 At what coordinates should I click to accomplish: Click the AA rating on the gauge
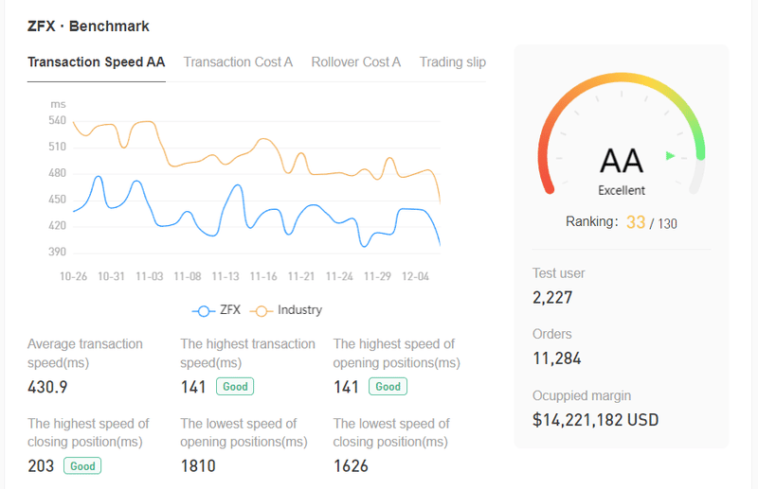[x=622, y=161]
